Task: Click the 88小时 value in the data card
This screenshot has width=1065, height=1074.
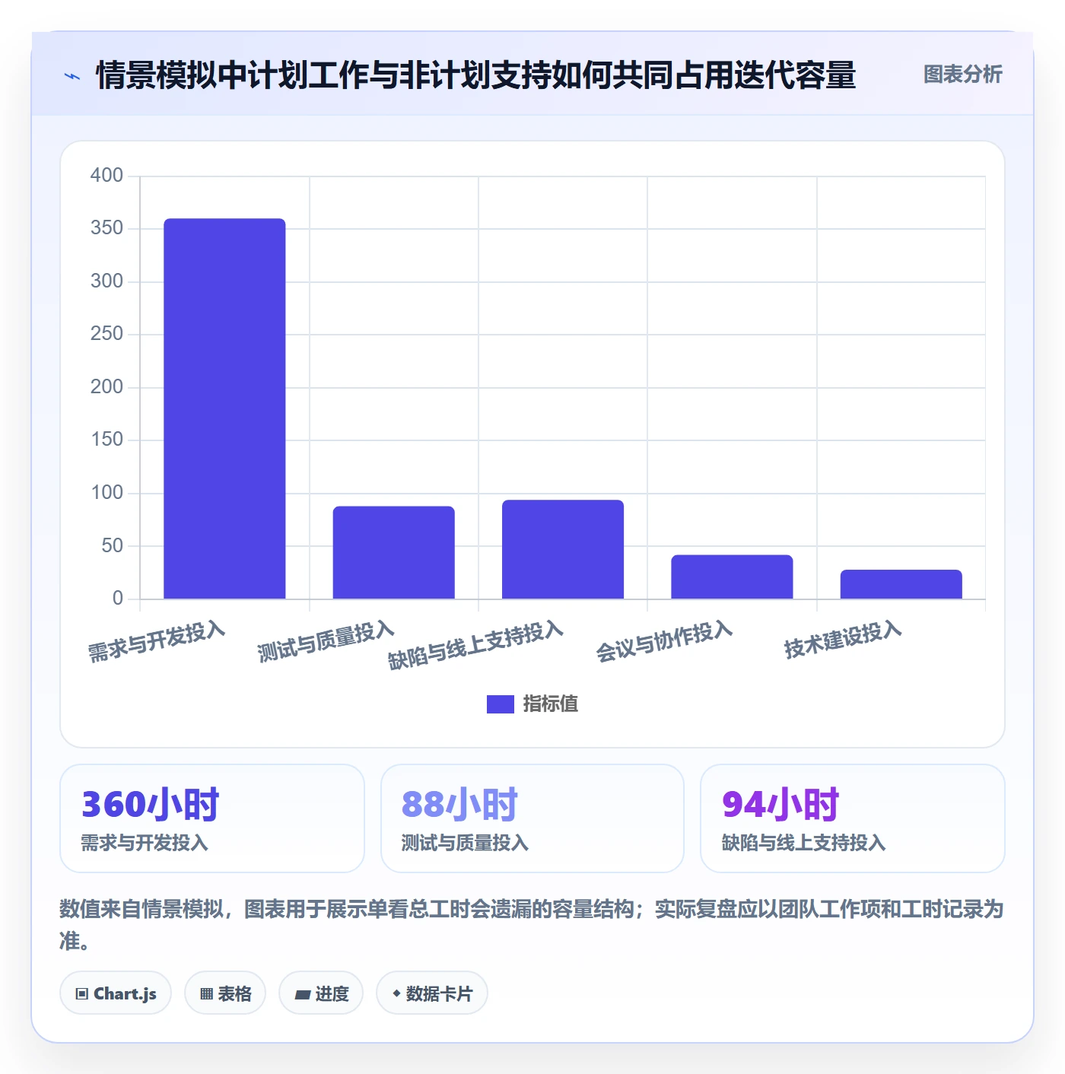Action: tap(459, 804)
